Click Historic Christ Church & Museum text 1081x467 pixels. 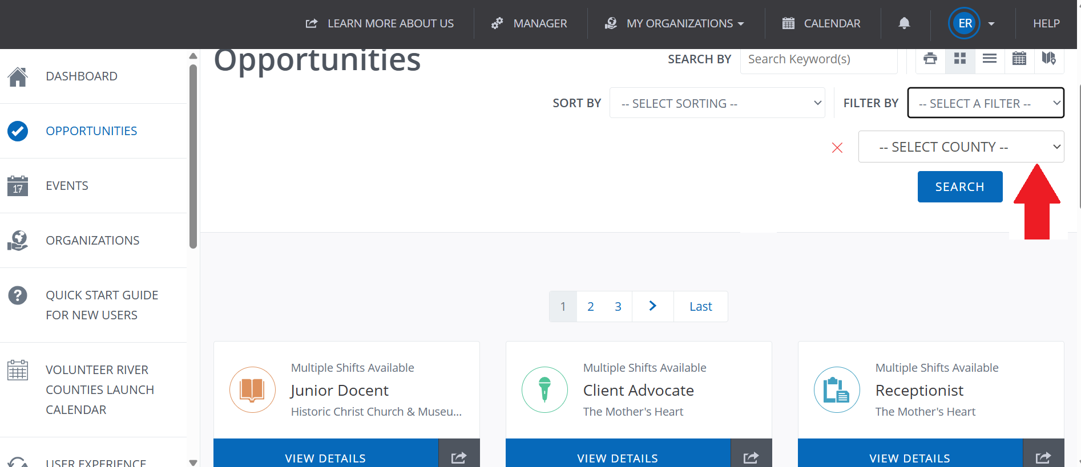click(x=377, y=412)
